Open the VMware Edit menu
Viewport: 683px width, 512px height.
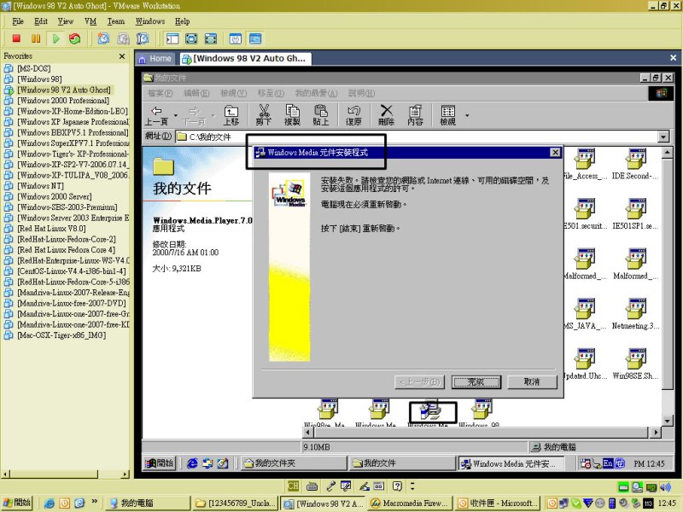(x=41, y=21)
